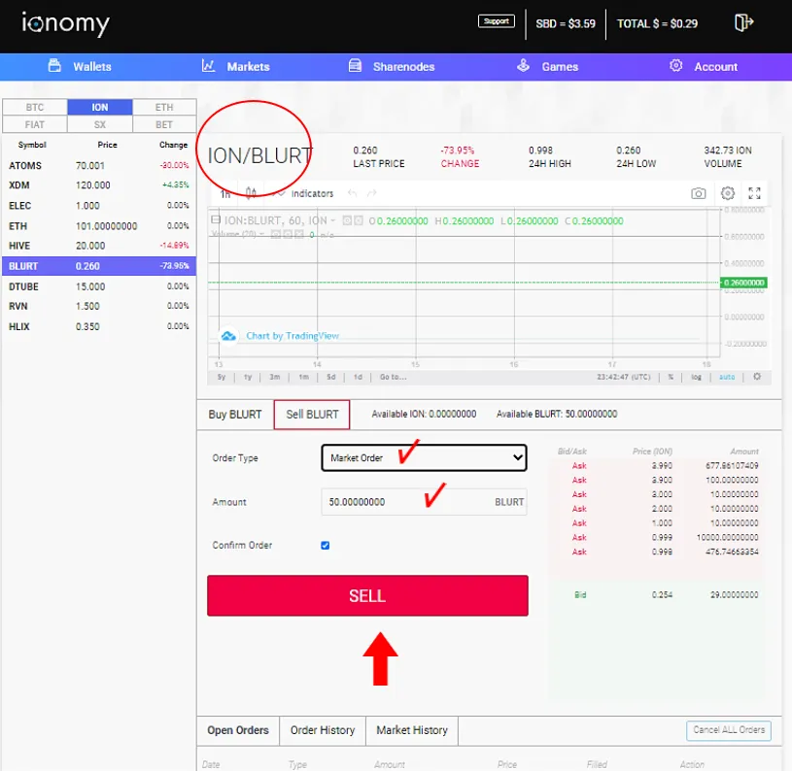The width and height of the screenshot is (792, 771).
Task: Open the chart Indicators menu
Action: (x=312, y=193)
